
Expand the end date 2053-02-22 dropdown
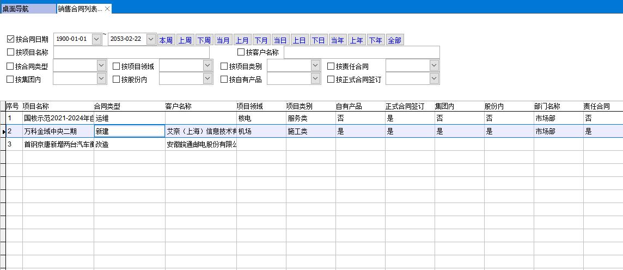(x=151, y=39)
